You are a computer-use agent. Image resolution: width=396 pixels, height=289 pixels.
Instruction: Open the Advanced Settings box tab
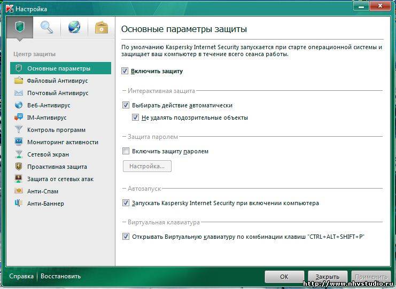[102, 27]
